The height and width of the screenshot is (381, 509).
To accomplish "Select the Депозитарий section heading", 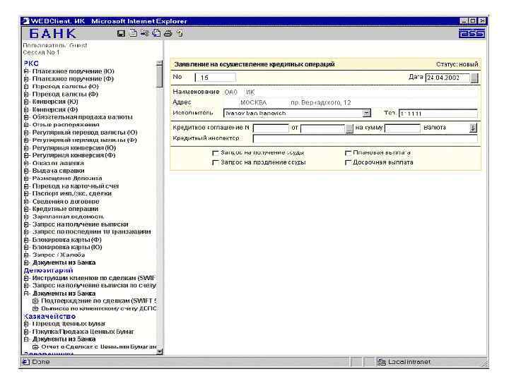I will pos(48,270).
